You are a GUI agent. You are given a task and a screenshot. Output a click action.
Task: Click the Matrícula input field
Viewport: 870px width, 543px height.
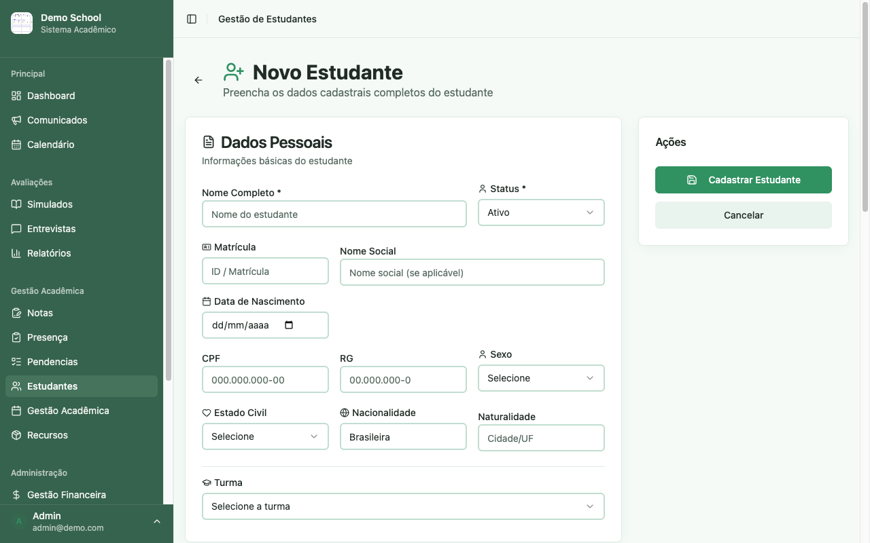[265, 271]
